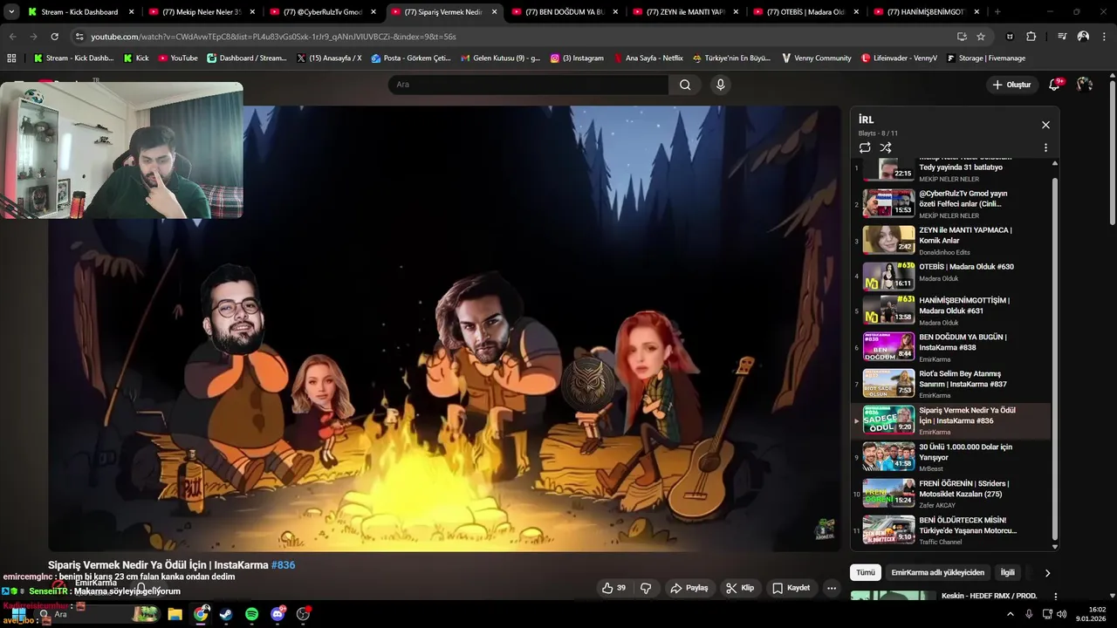Switch to Stream - Kick Dashboard tab
The width and height of the screenshot is (1117, 628).
coord(79,12)
